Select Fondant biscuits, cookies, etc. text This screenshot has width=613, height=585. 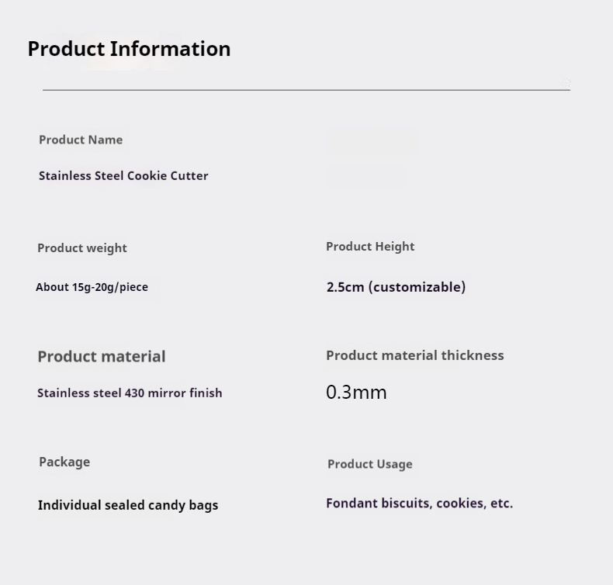420,503
